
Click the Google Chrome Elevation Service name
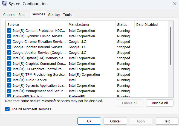tap(39, 41)
